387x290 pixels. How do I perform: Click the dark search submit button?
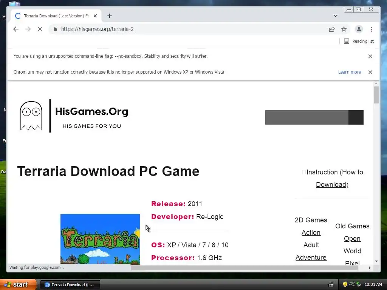point(356,117)
